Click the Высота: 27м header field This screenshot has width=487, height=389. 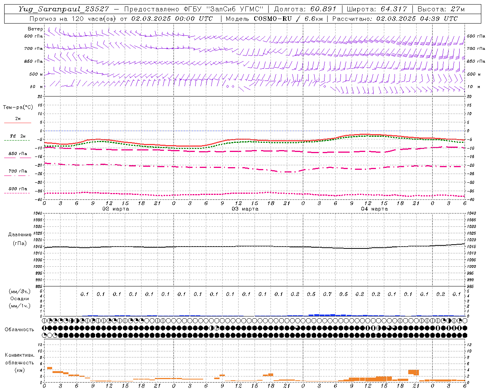click(x=441, y=9)
